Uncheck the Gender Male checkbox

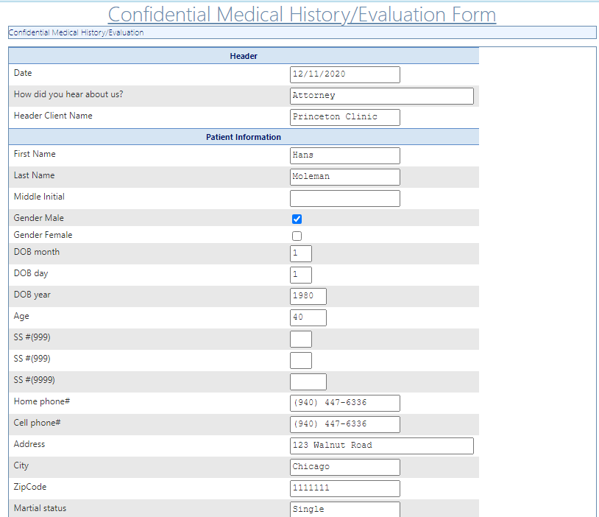[x=297, y=218]
